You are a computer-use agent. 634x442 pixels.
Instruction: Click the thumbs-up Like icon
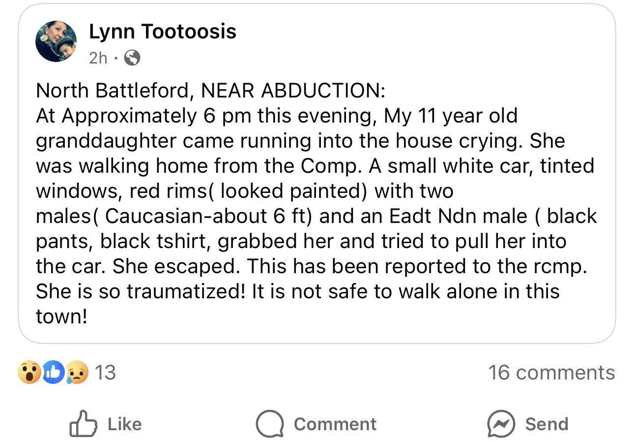83,424
